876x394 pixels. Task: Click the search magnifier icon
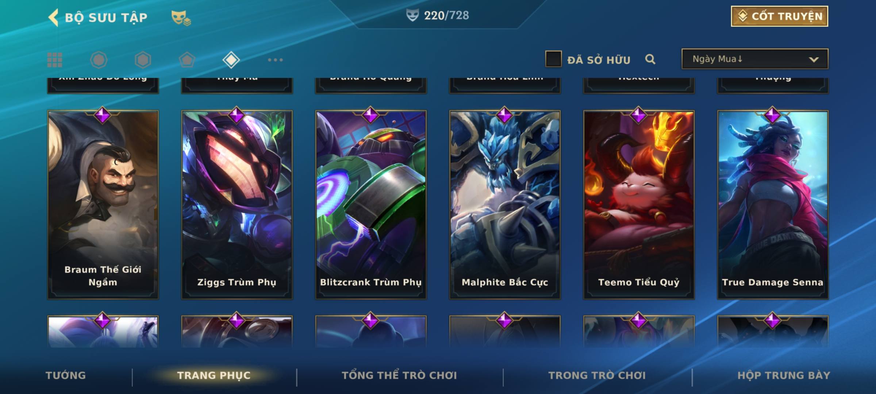[650, 59]
